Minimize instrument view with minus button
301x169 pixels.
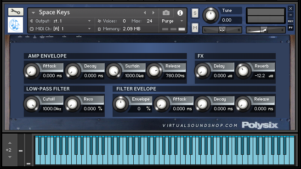[x=290, y=15]
